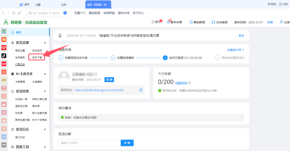Click 续费 link in the header
Screen dimensions: 290x151
[x=270, y=22]
